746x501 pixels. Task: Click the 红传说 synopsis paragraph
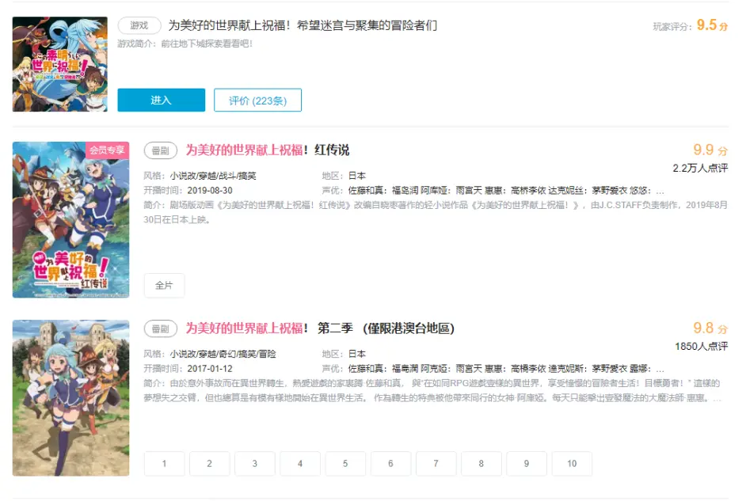pyautogui.click(x=436, y=212)
